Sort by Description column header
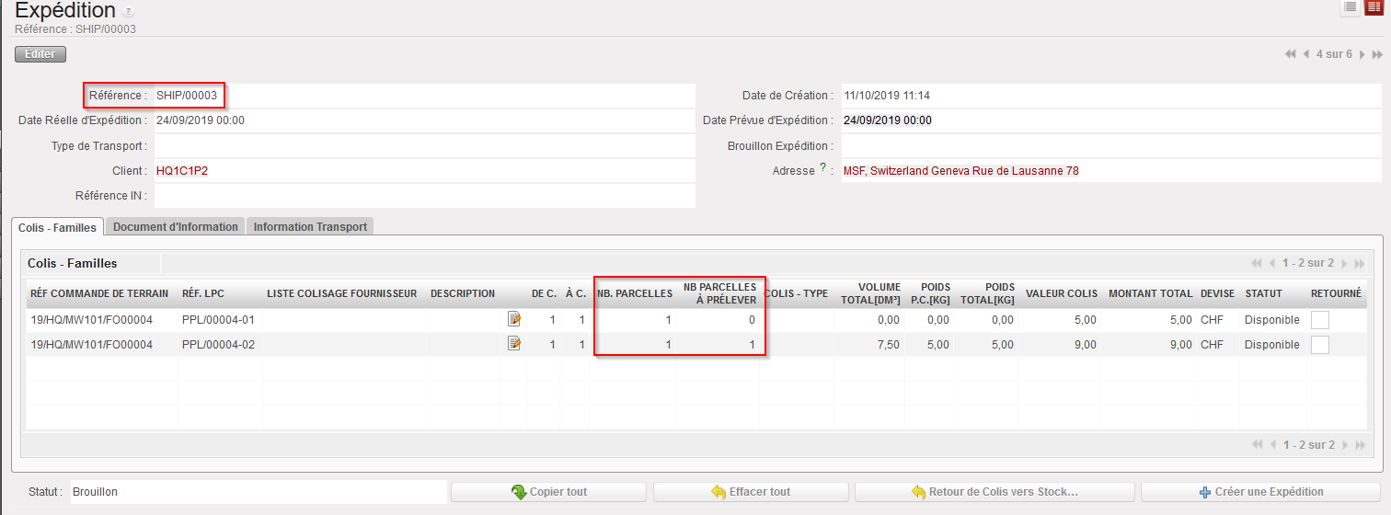The image size is (1391, 515). tap(463, 293)
